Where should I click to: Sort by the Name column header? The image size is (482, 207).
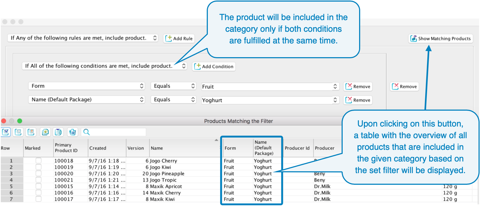185,148
